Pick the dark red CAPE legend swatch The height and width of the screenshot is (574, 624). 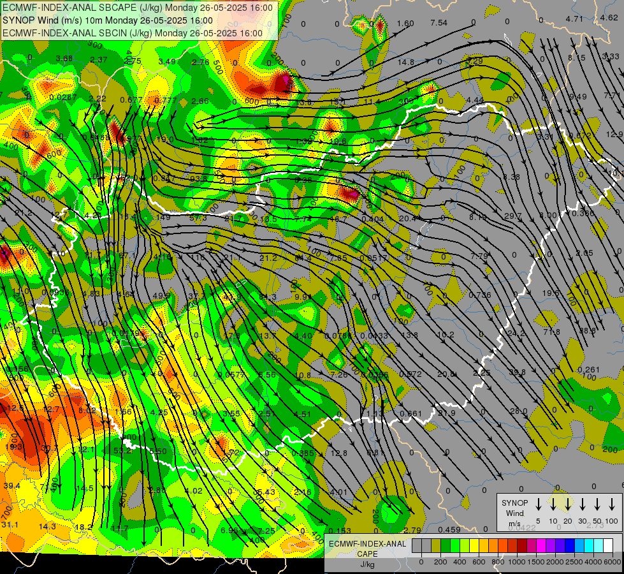522,545
